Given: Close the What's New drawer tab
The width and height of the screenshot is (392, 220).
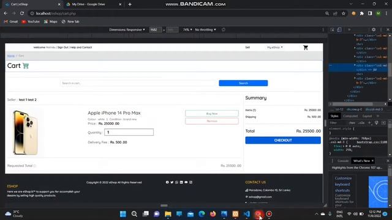Looking at the screenshot, I should 373,161.
